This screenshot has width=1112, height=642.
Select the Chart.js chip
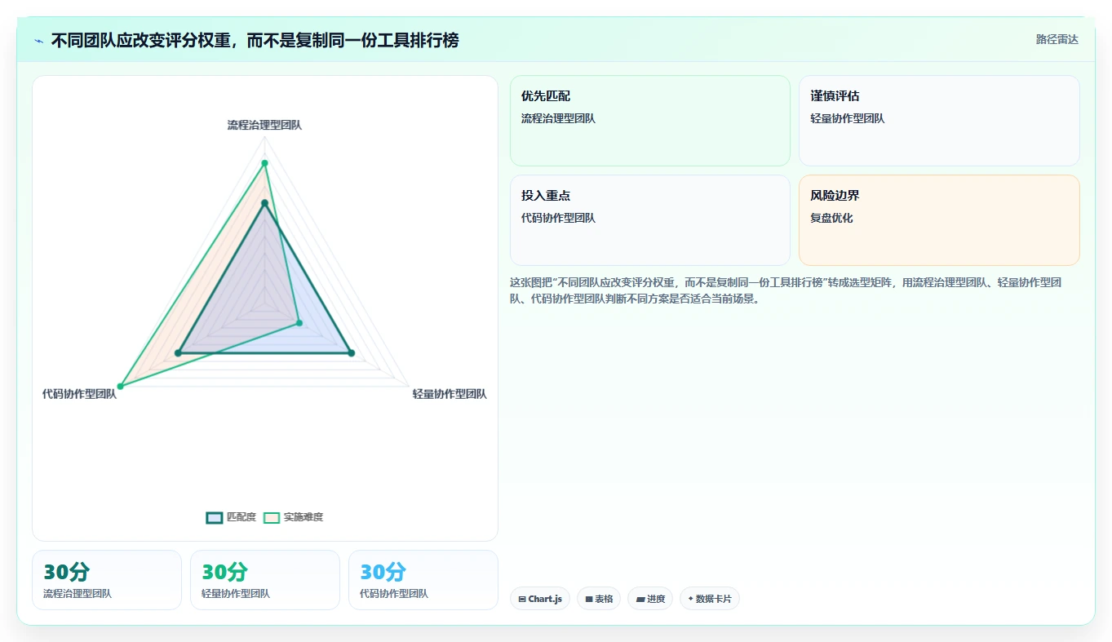pyautogui.click(x=540, y=599)
